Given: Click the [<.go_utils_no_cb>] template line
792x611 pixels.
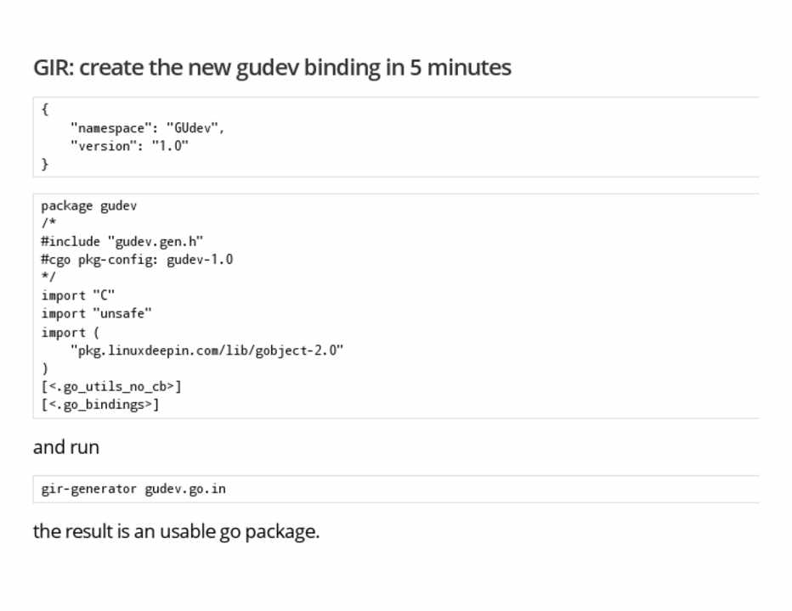Looking at the screenshot, I should pyautogui.click(x=111, y=387).
